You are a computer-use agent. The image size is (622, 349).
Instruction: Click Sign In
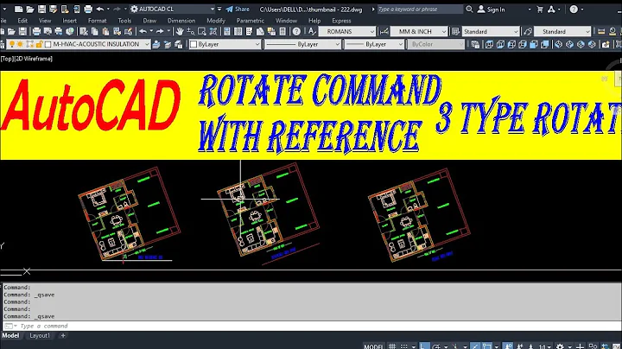pyautogui.click(x=491, y=10)
